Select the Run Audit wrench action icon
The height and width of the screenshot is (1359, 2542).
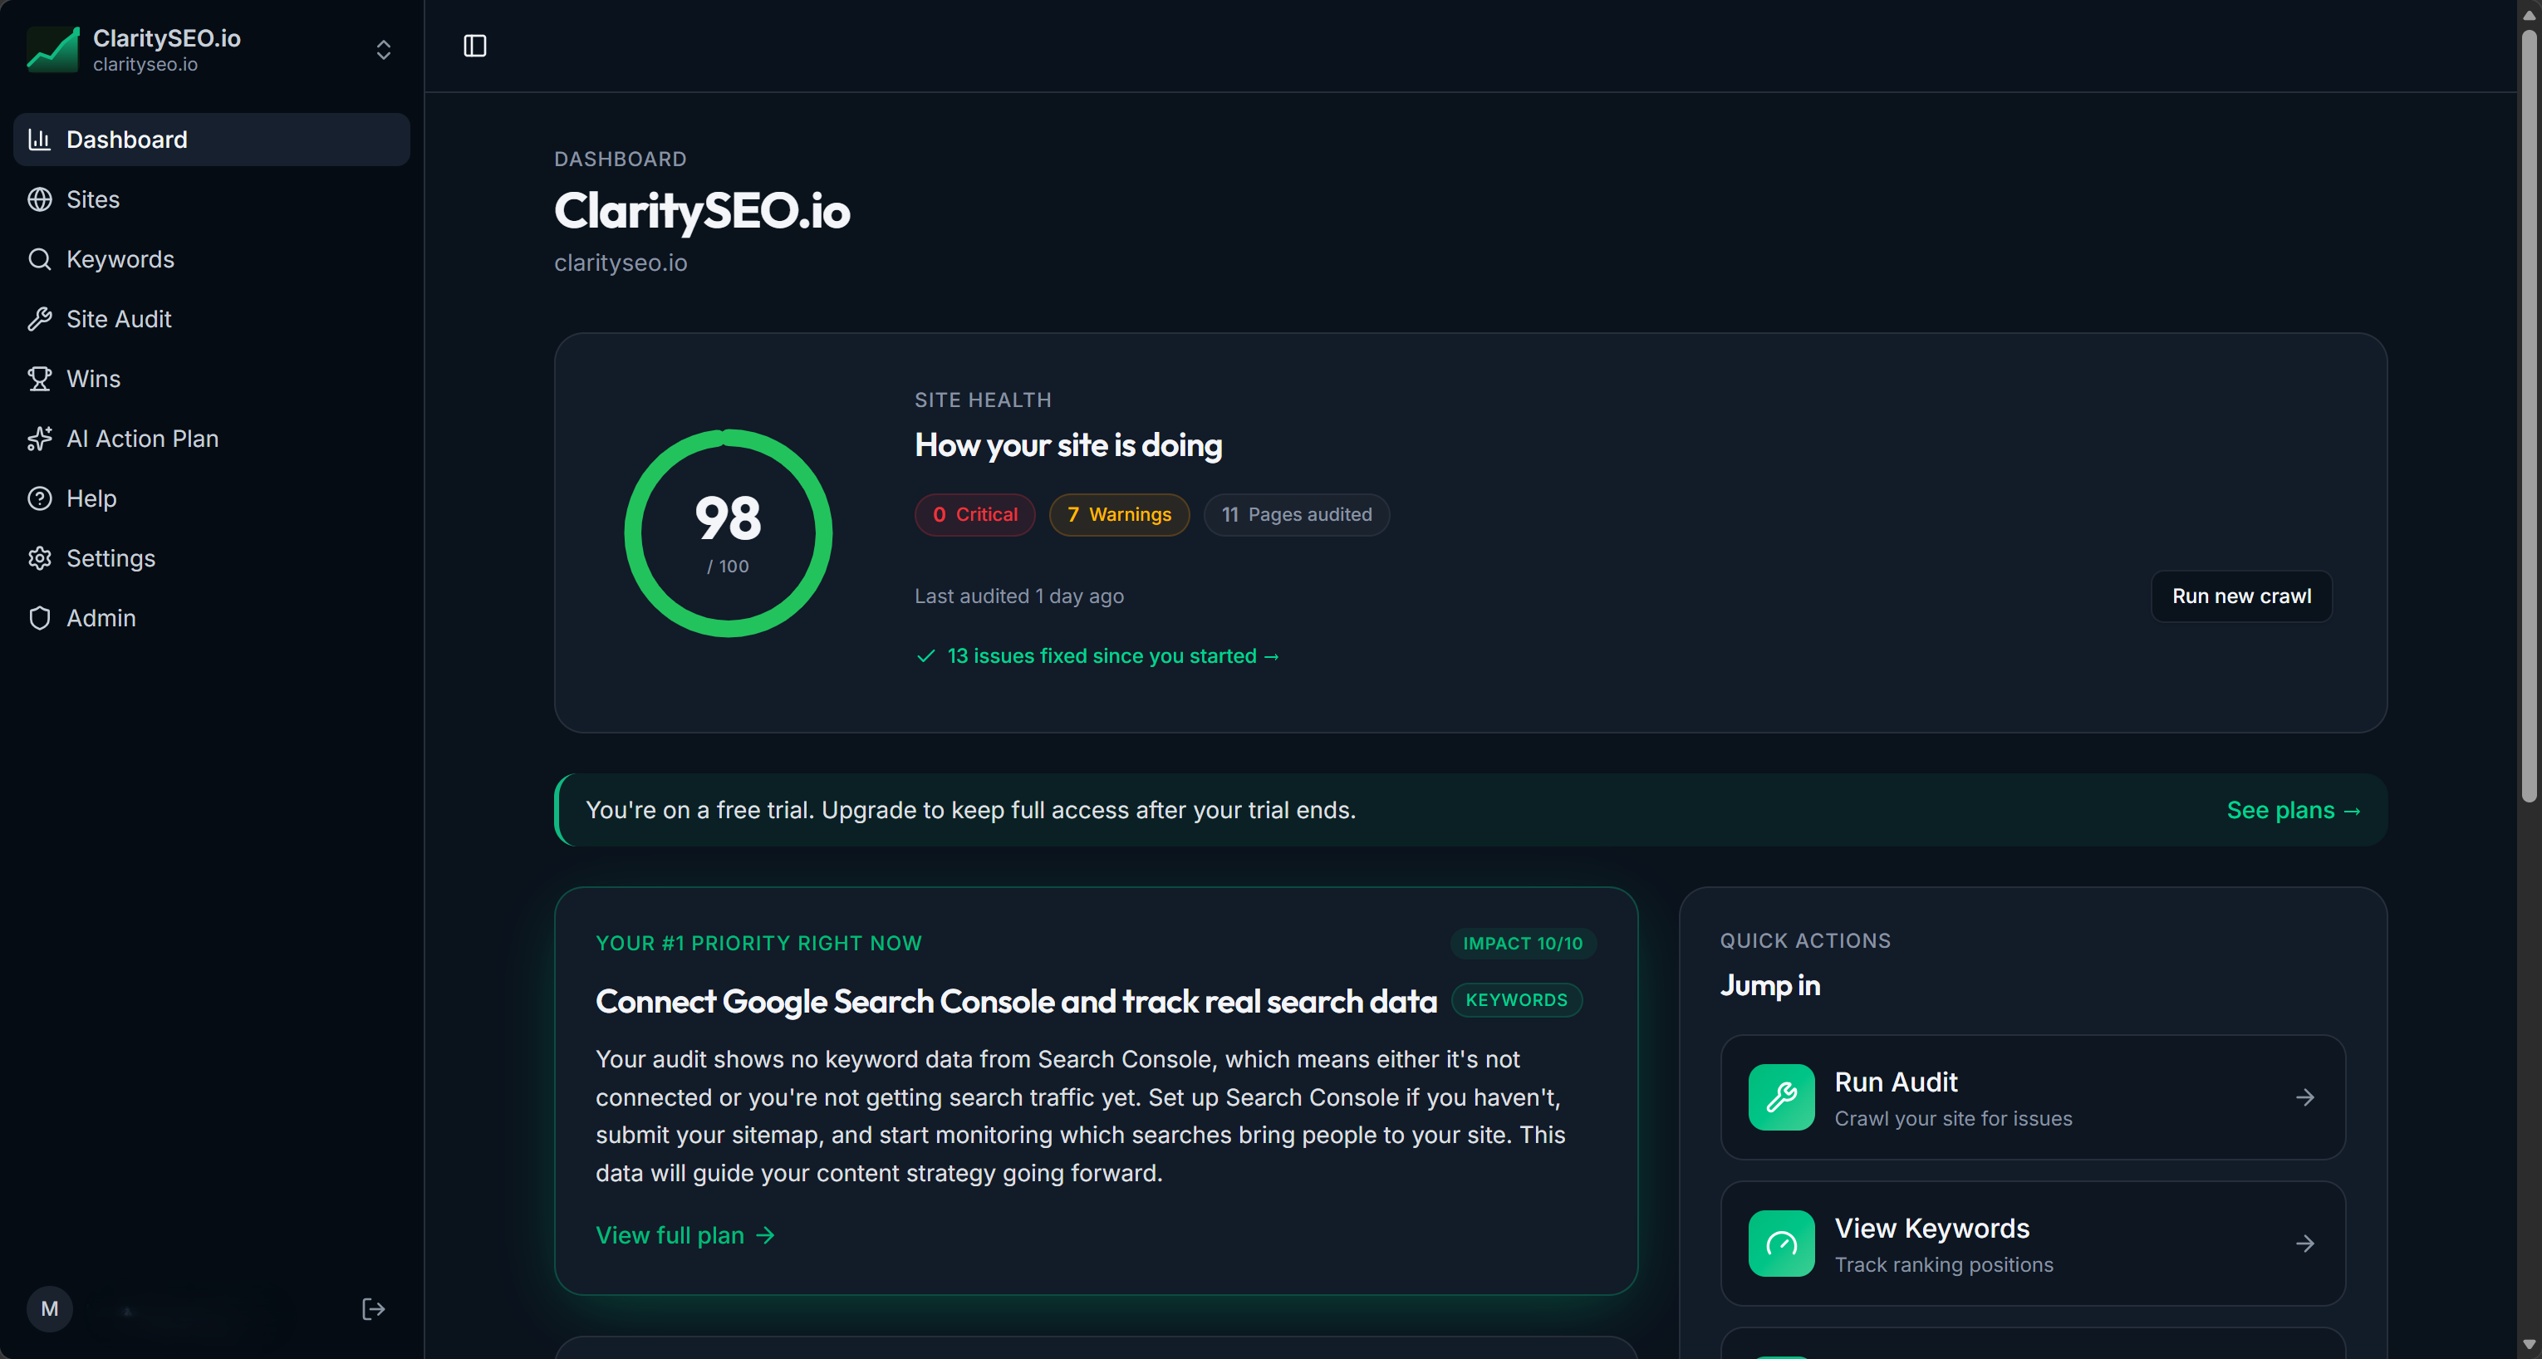pyautogui.click(x=1780, y=1097)
